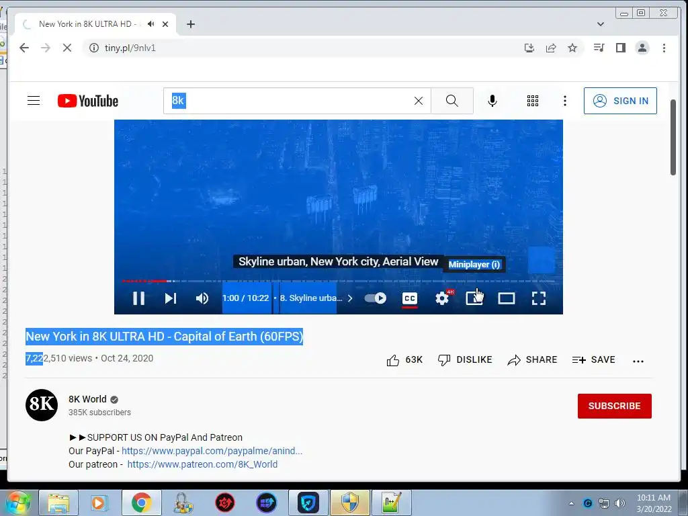
Task: Install or download page icon
Action: 529,48
